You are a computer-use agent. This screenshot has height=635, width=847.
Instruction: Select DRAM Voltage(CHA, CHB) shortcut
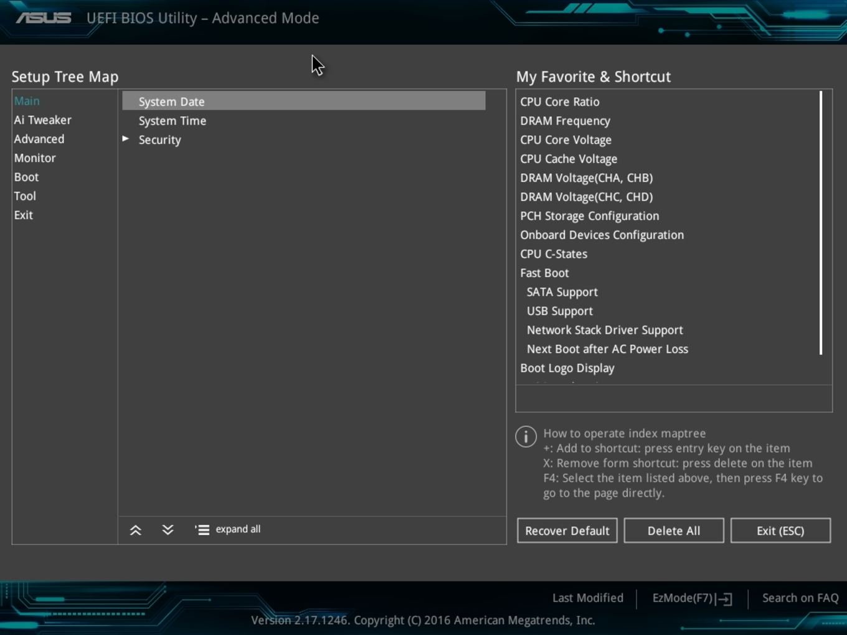click(x=587, y=177)
